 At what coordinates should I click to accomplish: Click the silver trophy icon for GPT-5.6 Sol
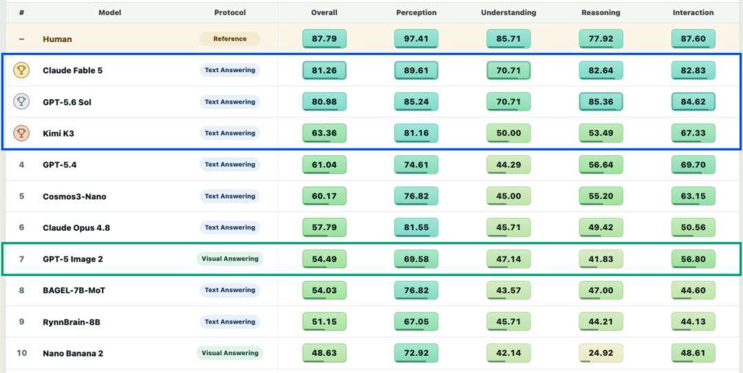point(21,102)
